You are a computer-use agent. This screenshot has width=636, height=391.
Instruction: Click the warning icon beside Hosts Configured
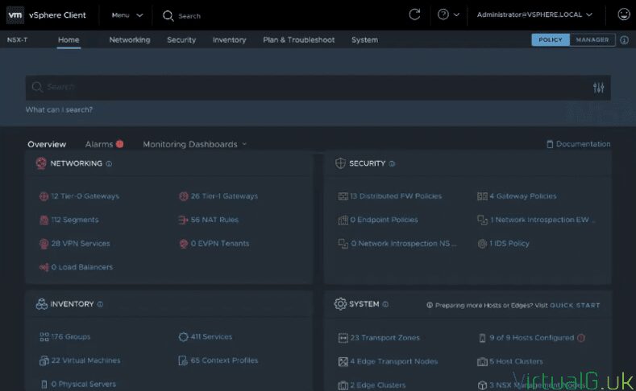coord(581,338)
